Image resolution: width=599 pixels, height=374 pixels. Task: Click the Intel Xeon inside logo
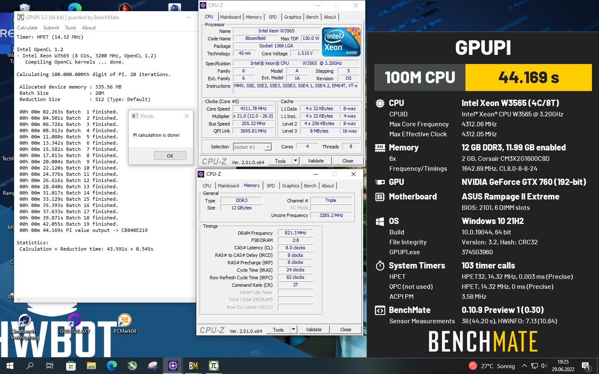click(341, 42)
